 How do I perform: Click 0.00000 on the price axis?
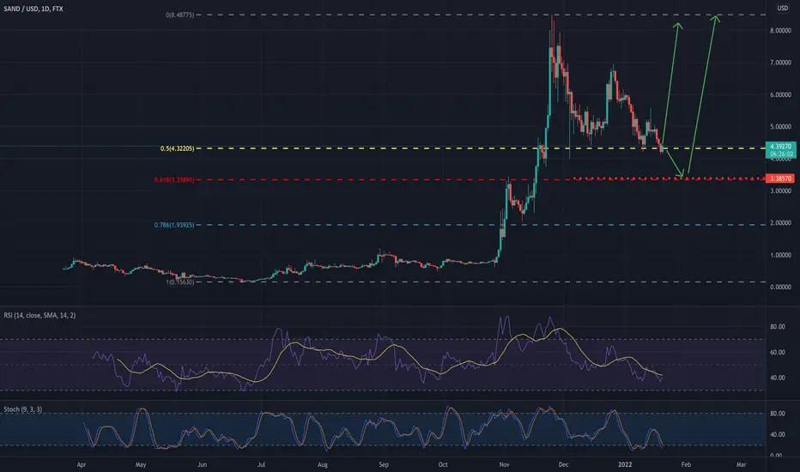(x=780, y=287)
